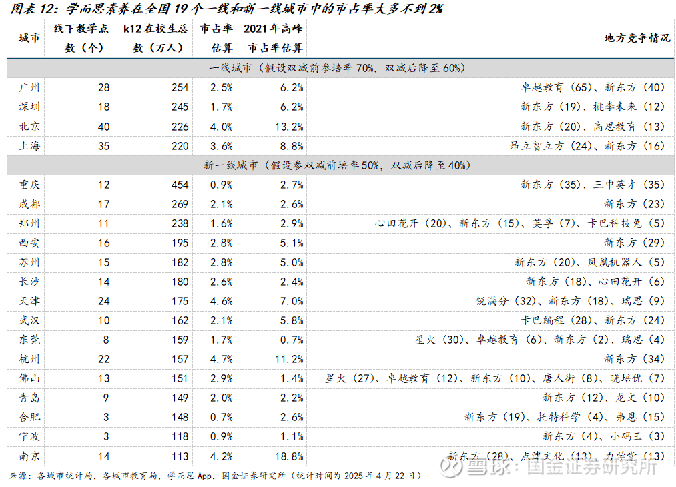Screen dimensions: 676x487
Task: Select 上海's teaching points value '35'
Action: coord(103,147)
